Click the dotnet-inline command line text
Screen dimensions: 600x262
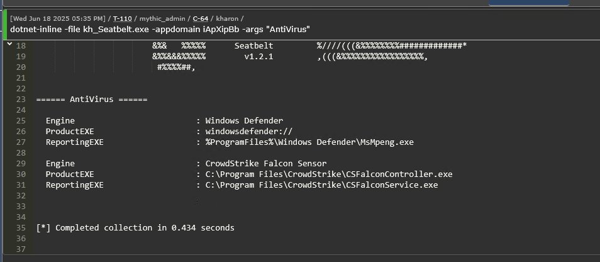point(160,30)
